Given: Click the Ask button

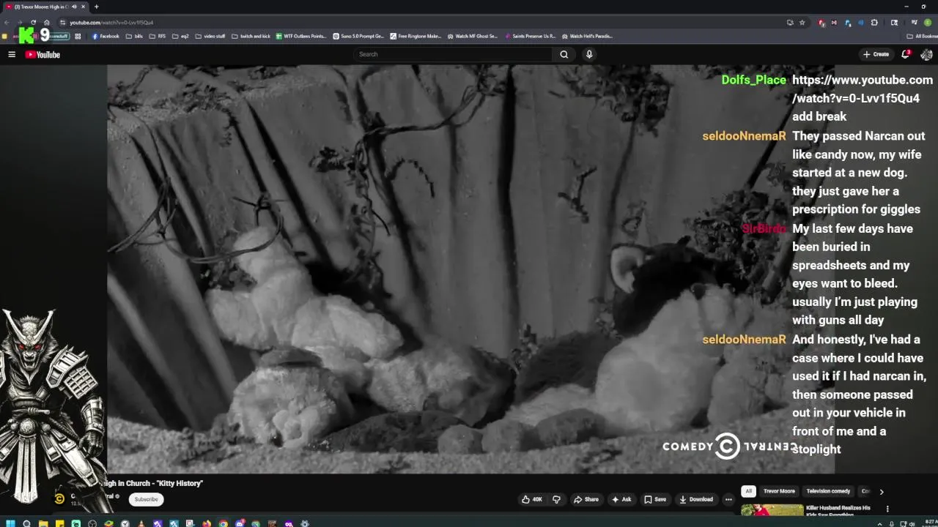Looking at the screenshot, I should (x=621, y=499).
